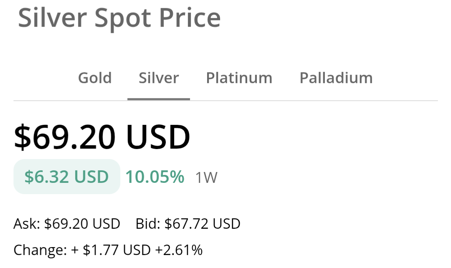Click the divider line below Palladium tab
Screen dimensions: 451x268
[336, 101]
